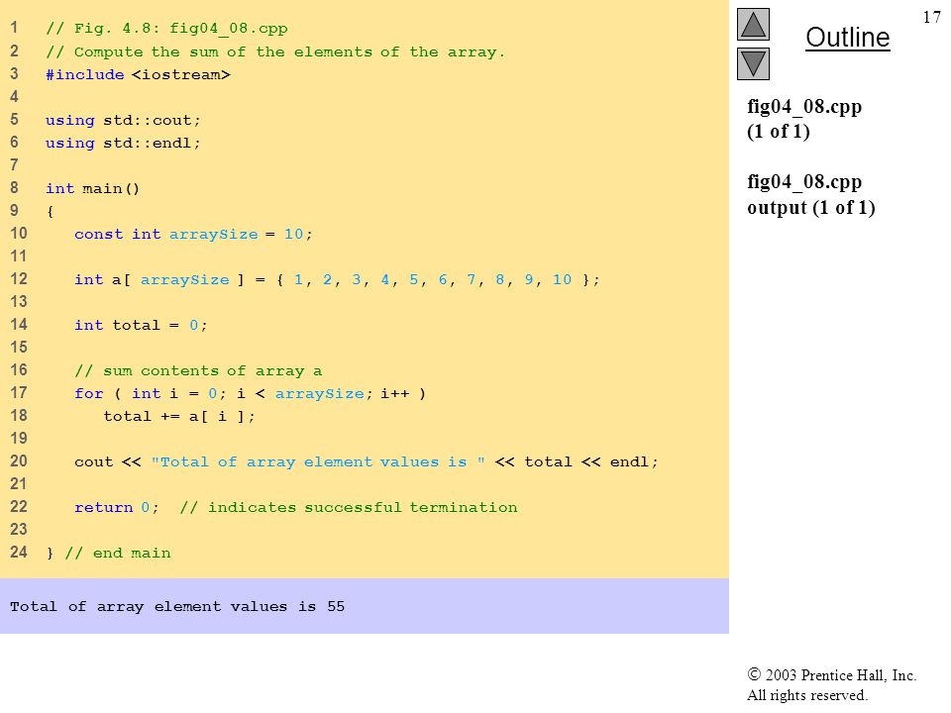
Task: Open the Outline heading link
Action: pos(847,38)
